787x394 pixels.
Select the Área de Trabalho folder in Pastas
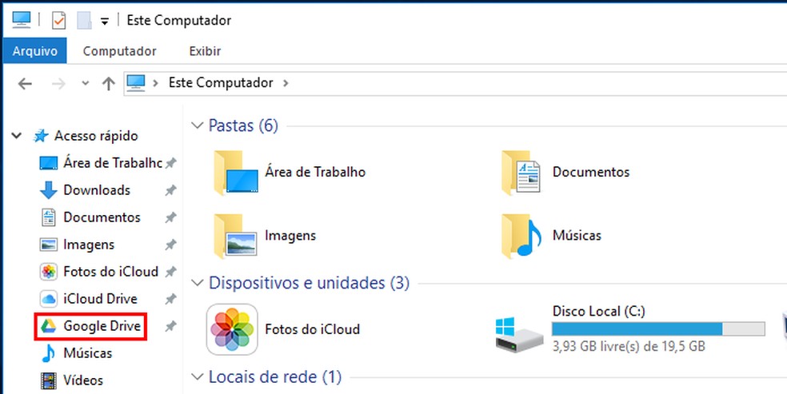(290, 172)
